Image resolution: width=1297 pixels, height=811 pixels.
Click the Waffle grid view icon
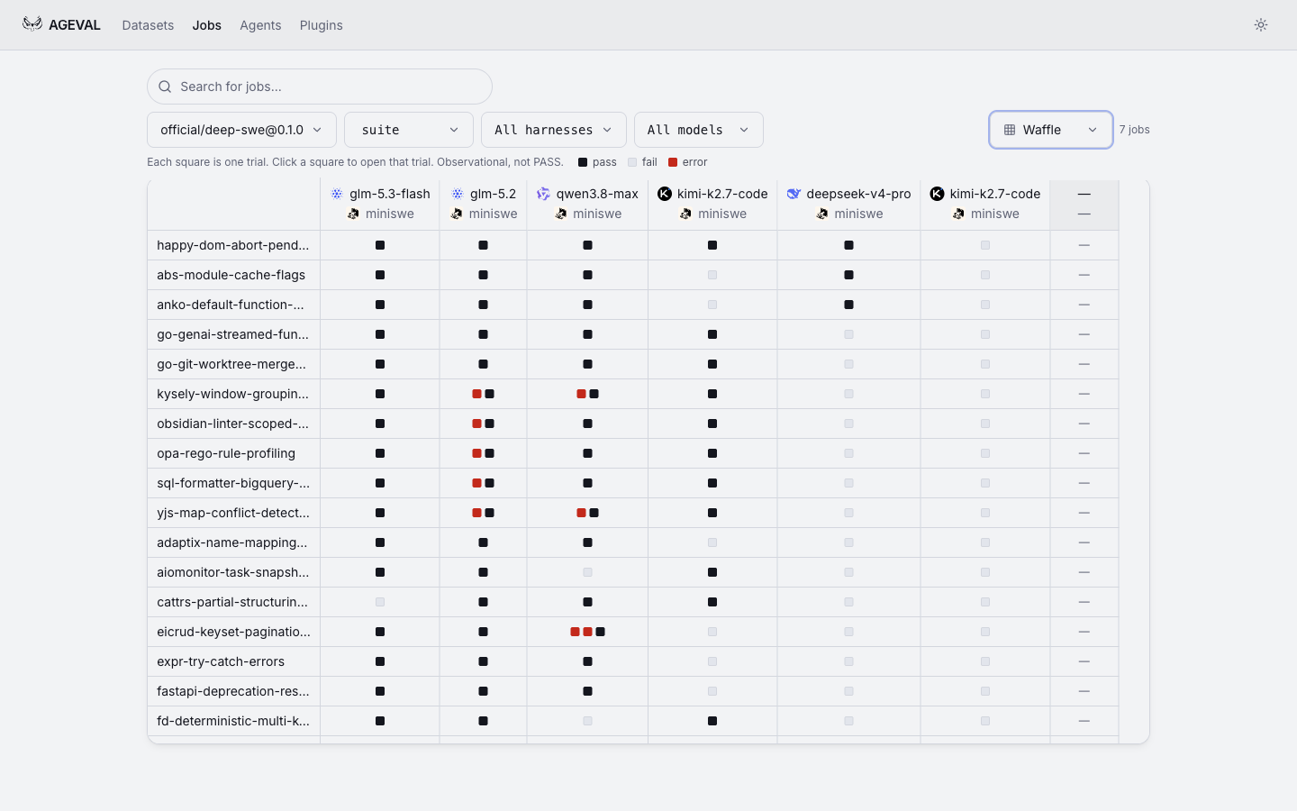click(1010, 130)
